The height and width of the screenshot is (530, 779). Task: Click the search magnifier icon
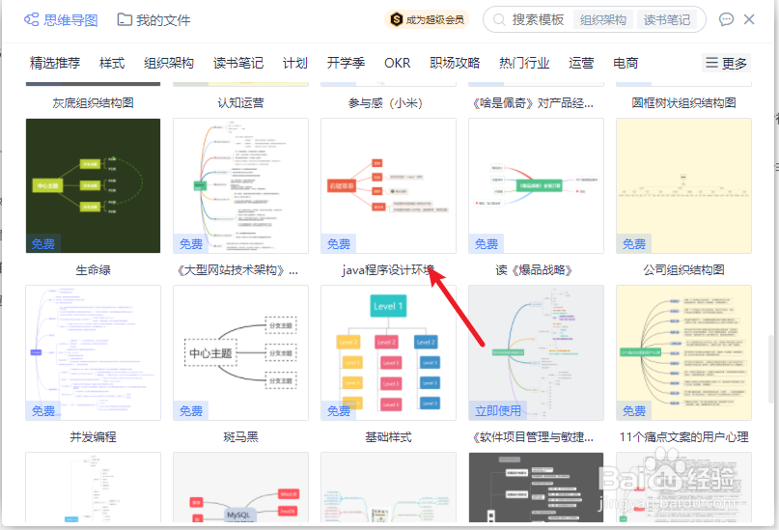point(499,20)
